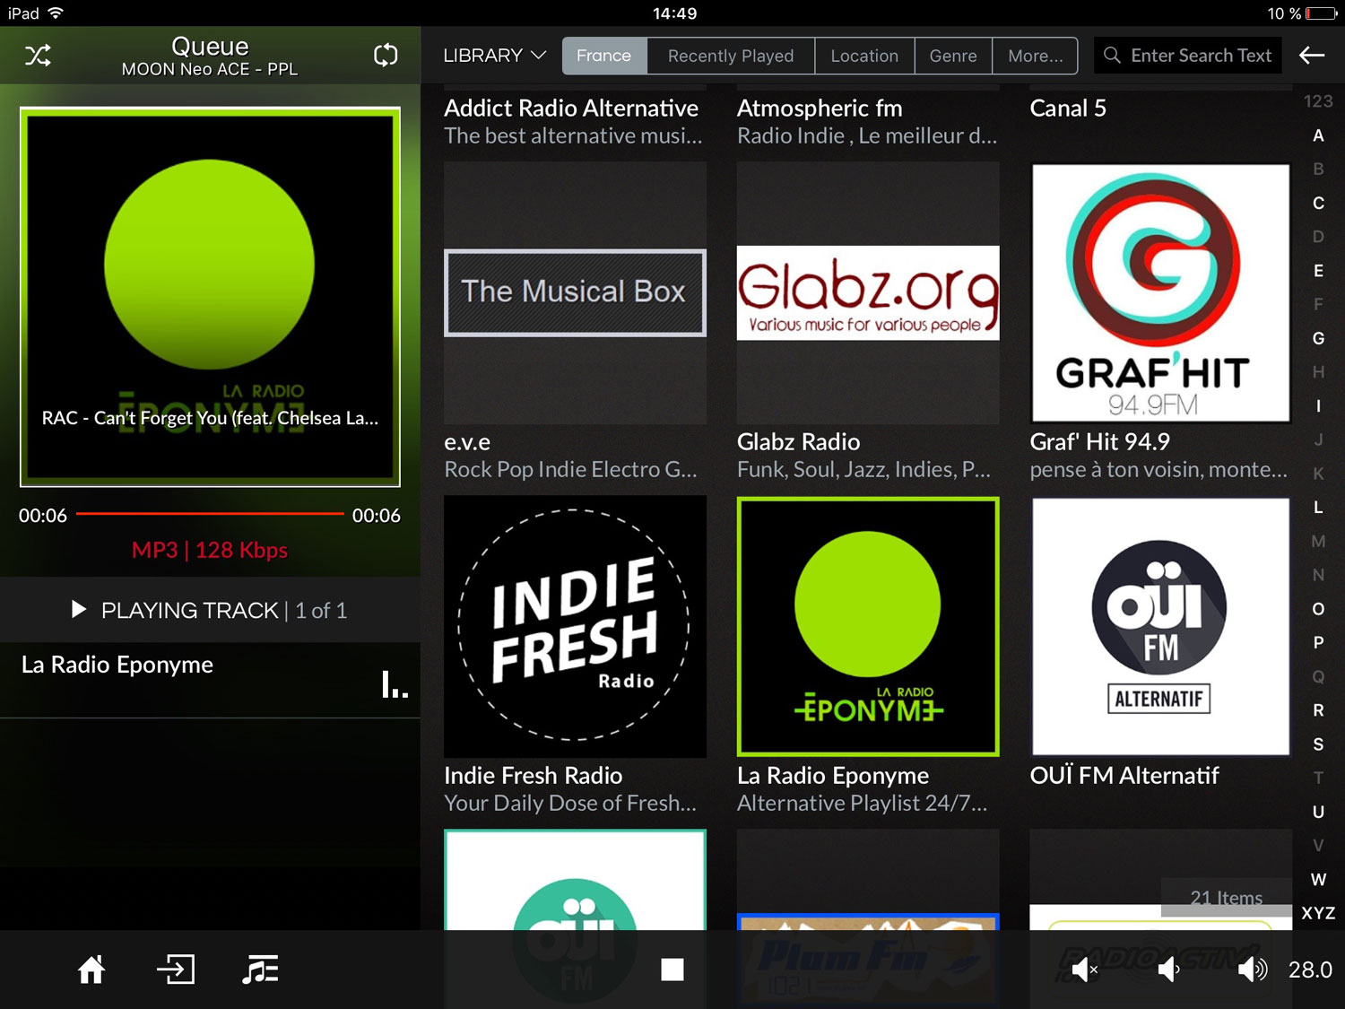Open the More... tab

[x=1036, y=56]
